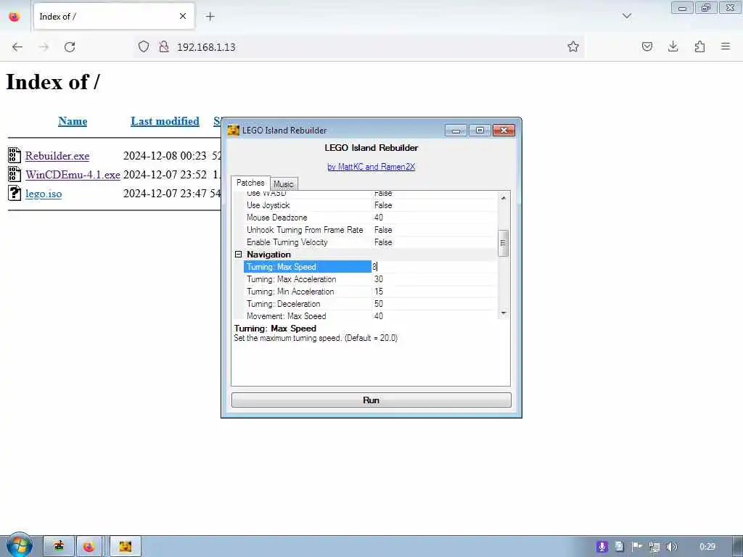Click the first pinned taskbar application

[58, 547]
